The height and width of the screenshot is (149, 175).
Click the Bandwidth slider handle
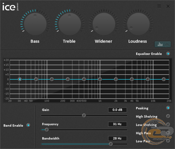pyautogui.click(x=111, y=144)
